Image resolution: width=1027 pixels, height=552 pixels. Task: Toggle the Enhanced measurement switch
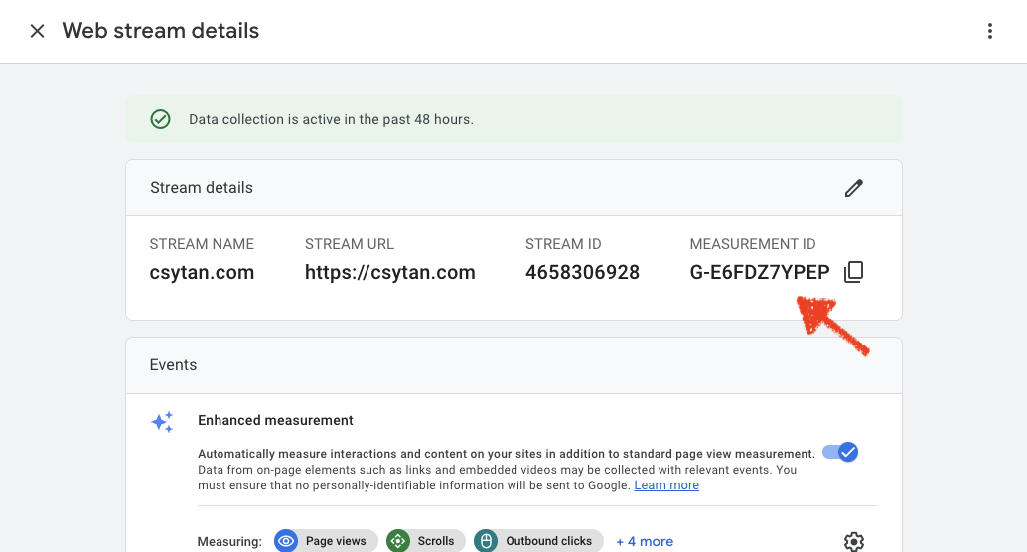coord(840,452)
